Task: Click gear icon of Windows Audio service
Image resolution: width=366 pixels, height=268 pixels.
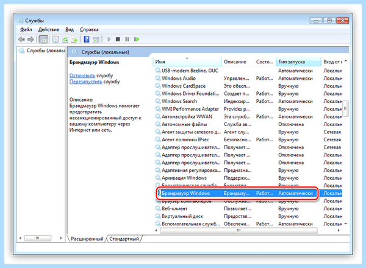Action: (x=158, y=79)
